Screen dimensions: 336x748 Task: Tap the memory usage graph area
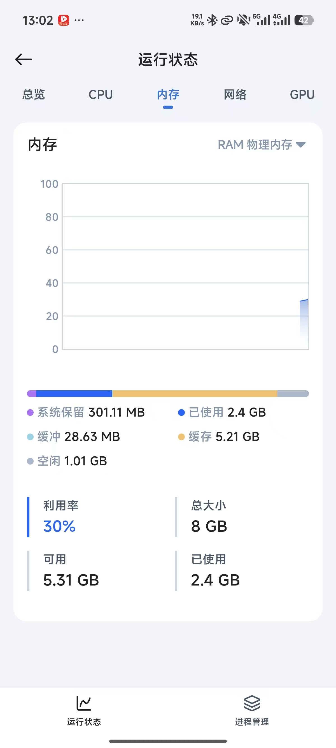[x=186, y=266]
